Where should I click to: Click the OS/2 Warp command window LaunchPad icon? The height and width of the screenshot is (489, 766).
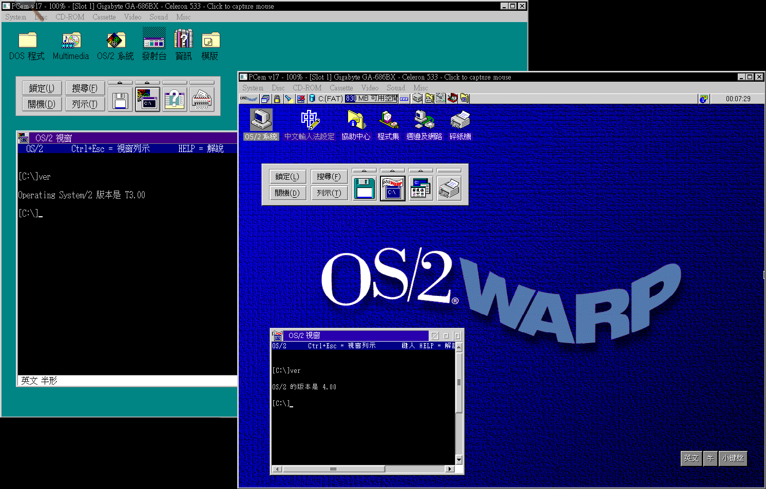(393, 189)
